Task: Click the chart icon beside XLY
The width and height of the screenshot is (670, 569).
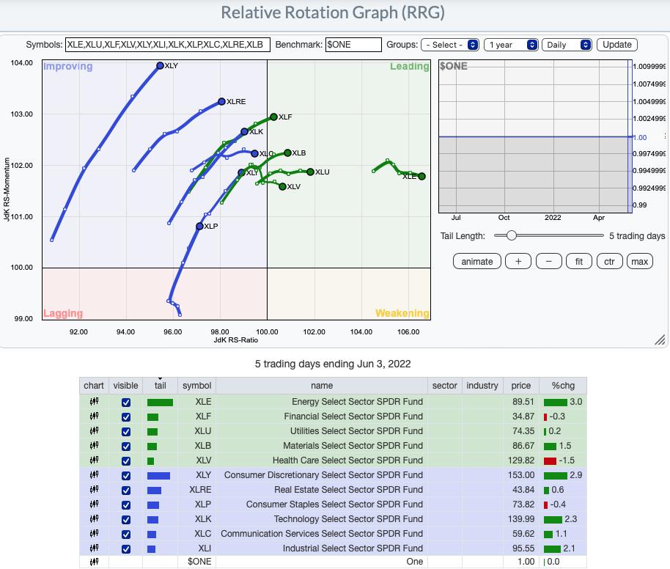Action: tap(94, 475)
